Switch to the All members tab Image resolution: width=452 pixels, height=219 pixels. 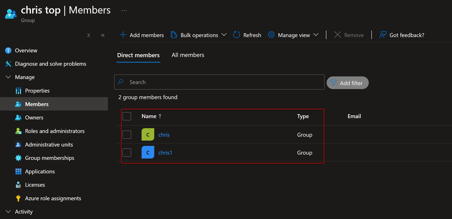(x=188, y=55)
